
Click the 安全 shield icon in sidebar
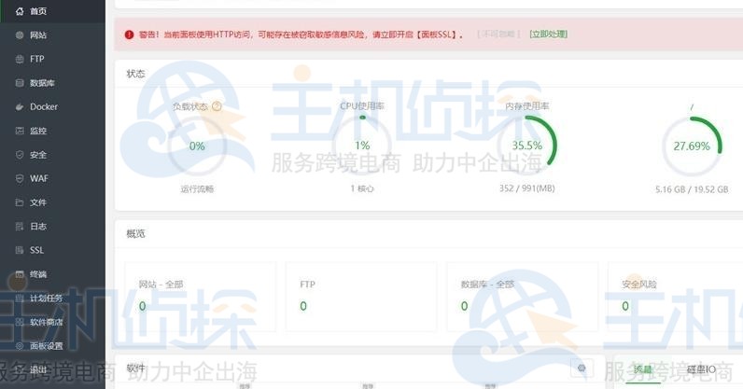click(x=20, y=155)
